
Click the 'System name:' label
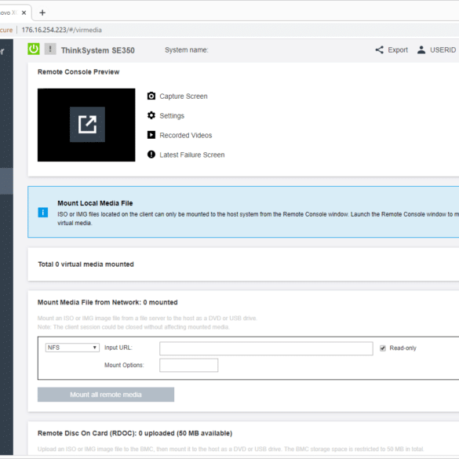point(187,50)
